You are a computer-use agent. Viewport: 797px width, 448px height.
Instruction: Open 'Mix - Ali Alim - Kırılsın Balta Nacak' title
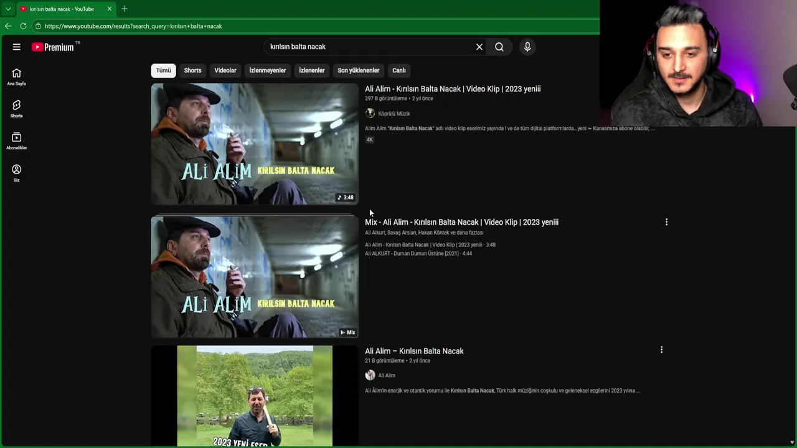461,222
